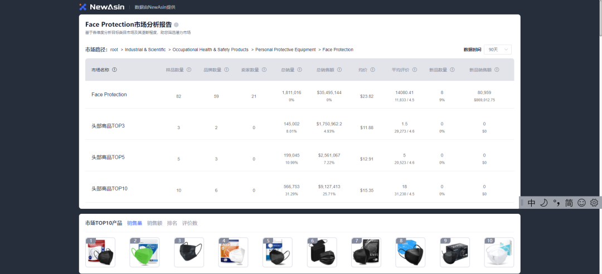Toggle IME Chinese/English mode (中)
The image size is (602, 274).
[531, 203]
